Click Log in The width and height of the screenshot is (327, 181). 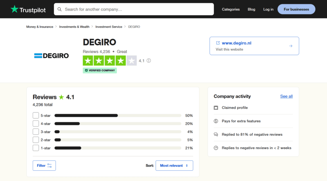pos(268,9)
